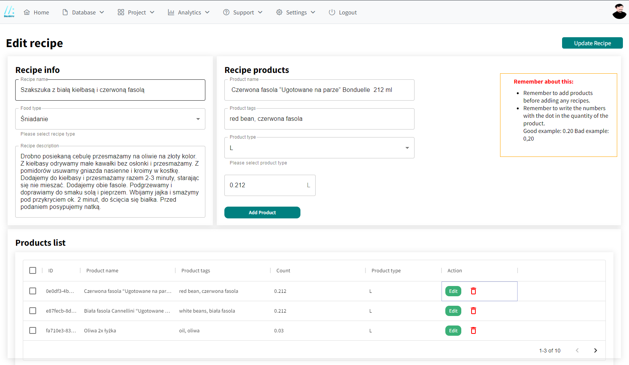The height and width of the screenshot is (365, 629).
Task: Click the previous page arrow in products list
Action: tap(577, 350)
